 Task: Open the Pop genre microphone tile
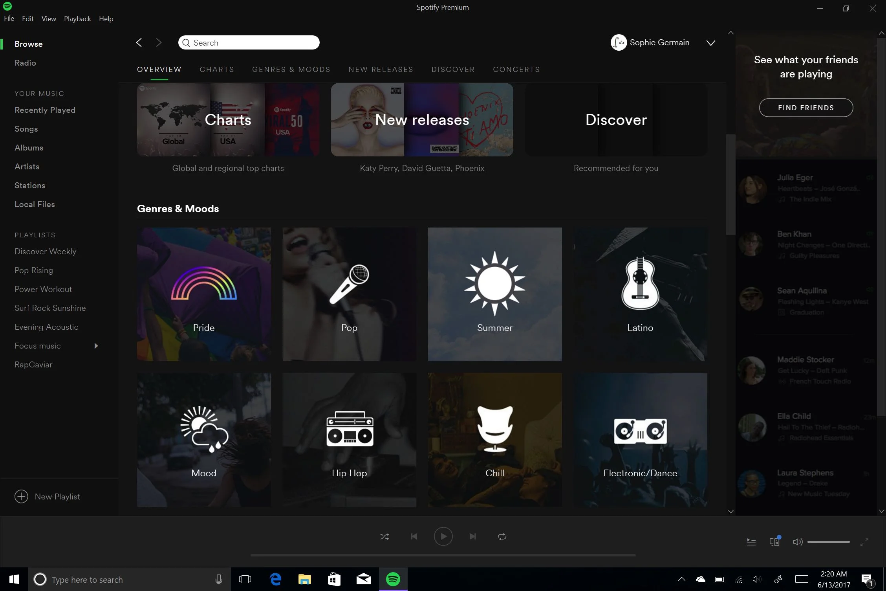tap(350, 294)
